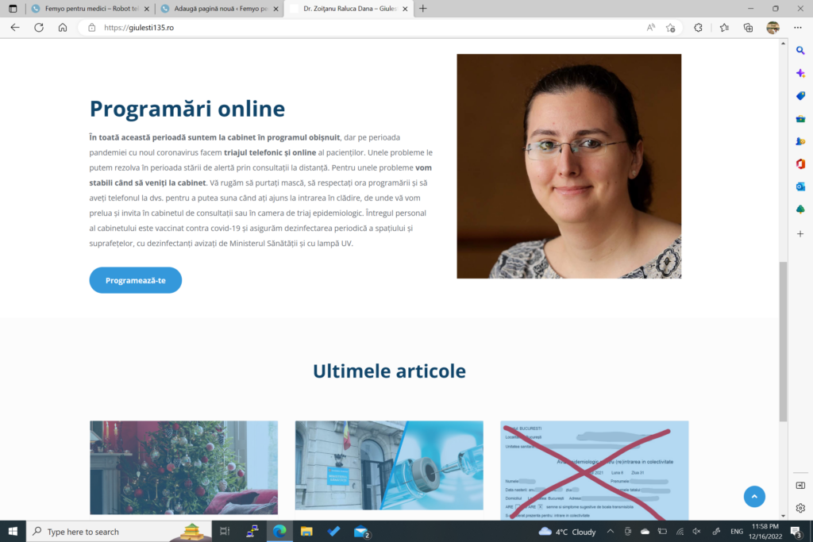The width and height of the screenshot is (813, 542).
Task: Show hidden system tray icons
Action: coord(611,531)
